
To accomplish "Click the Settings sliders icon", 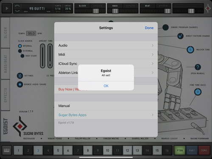I will (x=20, y=76).
